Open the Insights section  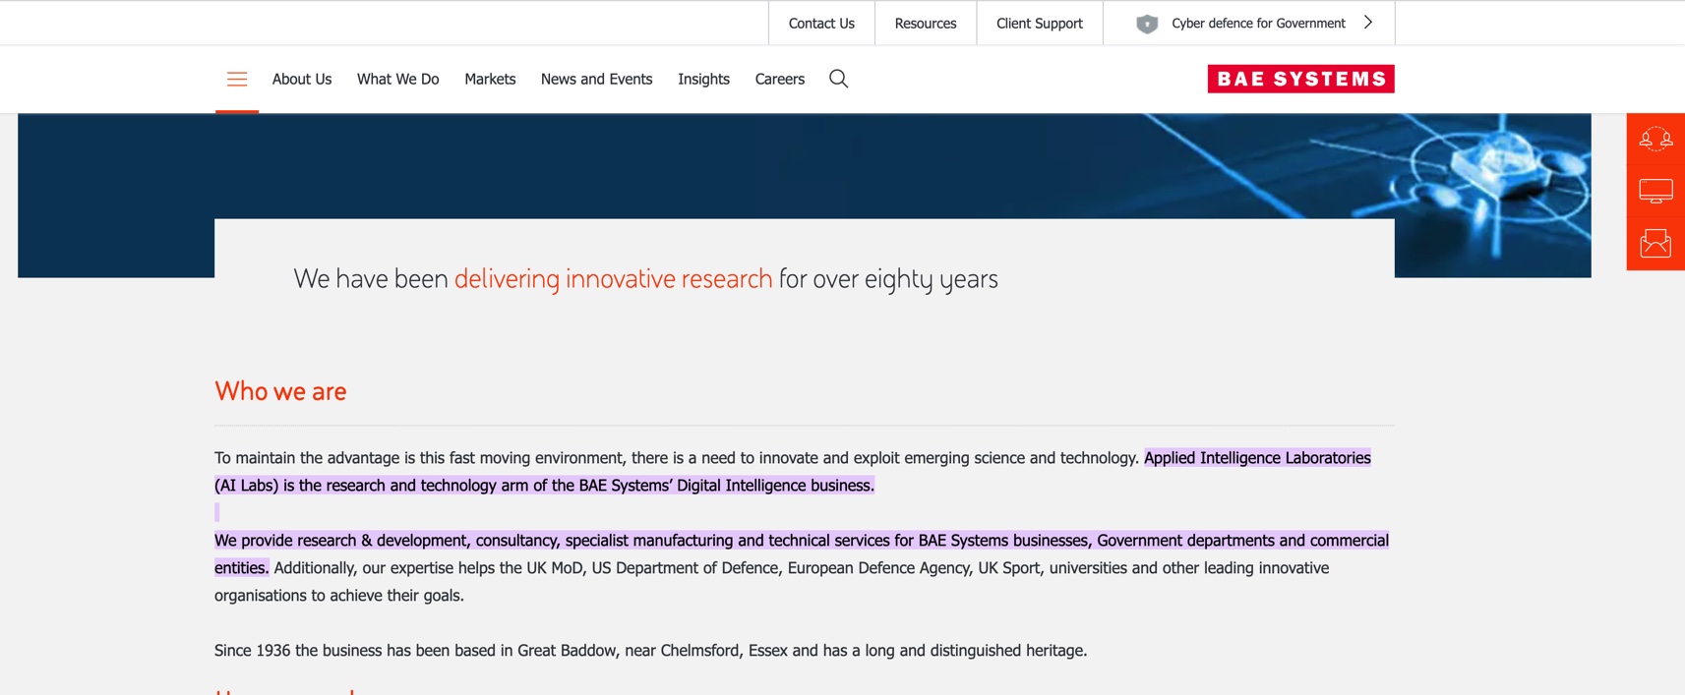pyautogui.click(x=703, y=79)
